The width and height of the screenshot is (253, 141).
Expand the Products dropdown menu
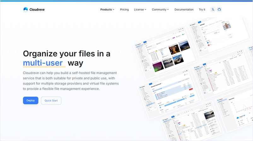(x=107, y=9)
